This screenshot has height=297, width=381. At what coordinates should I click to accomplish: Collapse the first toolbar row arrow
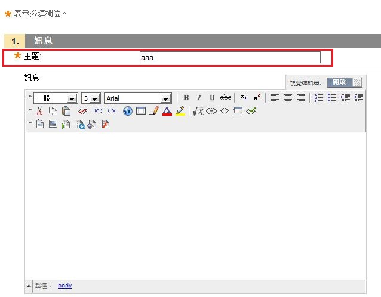tap(29, 97)
